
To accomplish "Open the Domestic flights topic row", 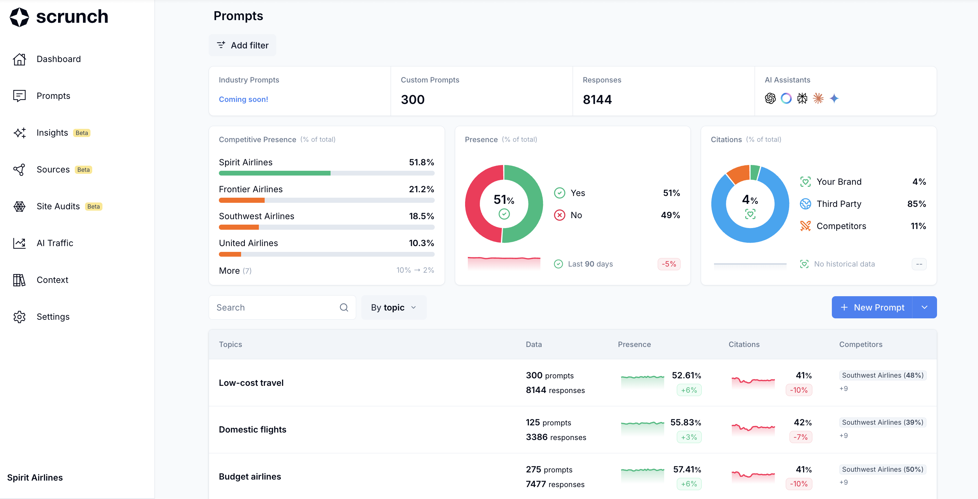I will click(252, 429).
